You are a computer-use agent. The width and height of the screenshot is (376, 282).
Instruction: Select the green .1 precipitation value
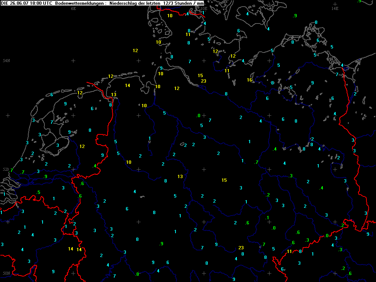point(267,218)
